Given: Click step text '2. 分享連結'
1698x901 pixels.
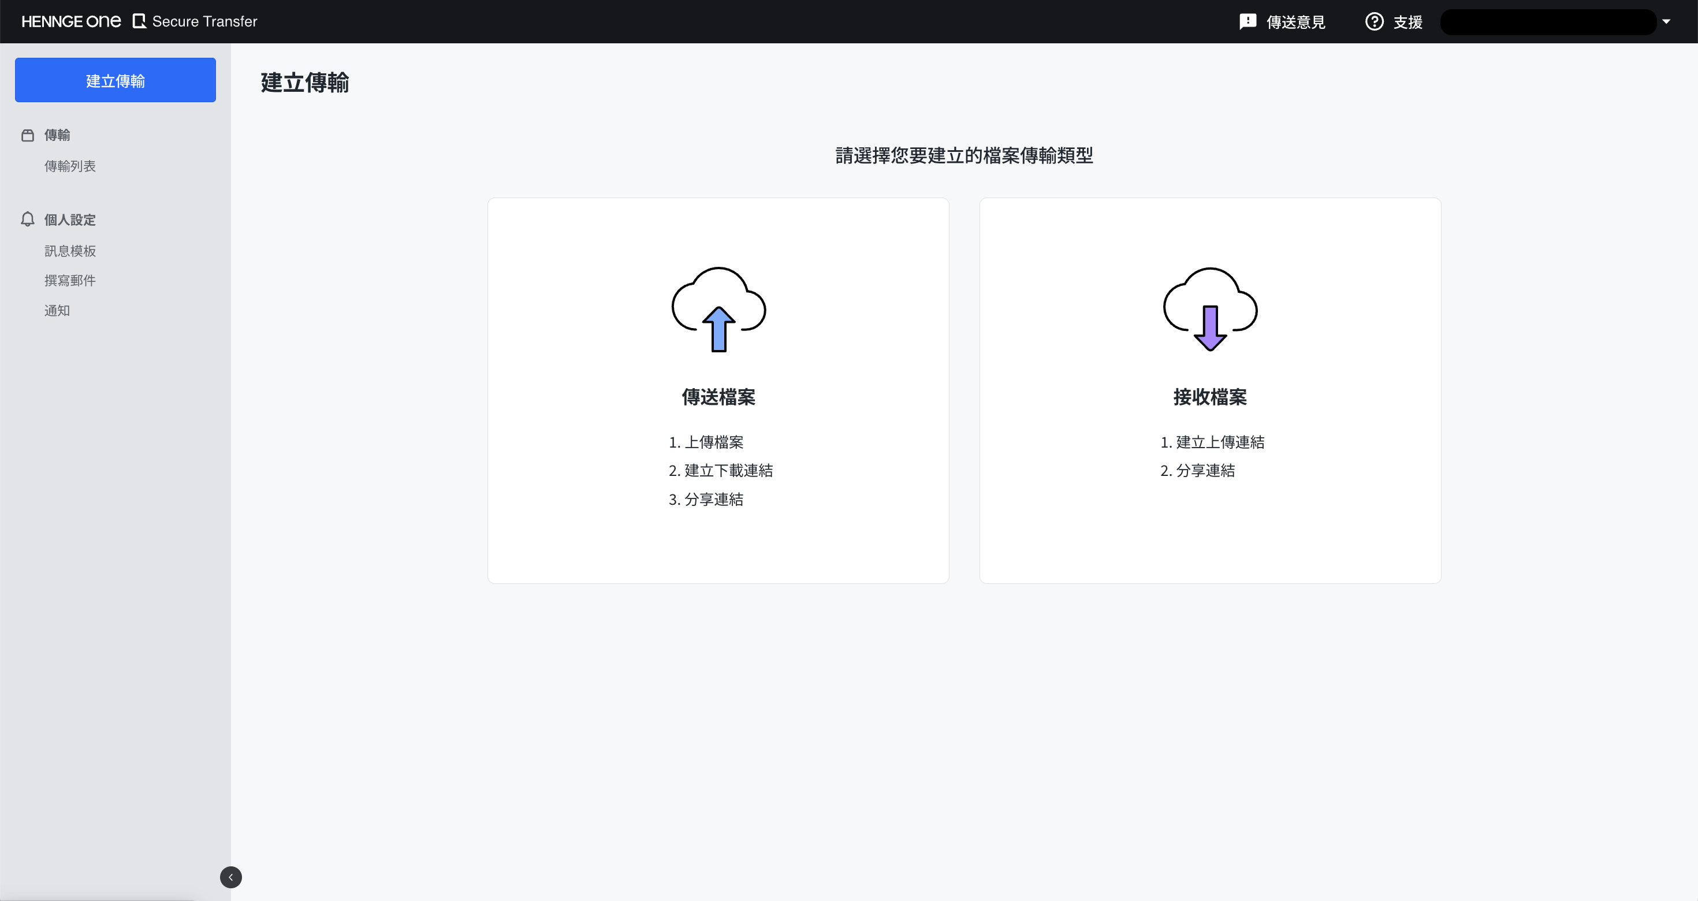Looking at the screenshot, I should (x=1198, y=471).
